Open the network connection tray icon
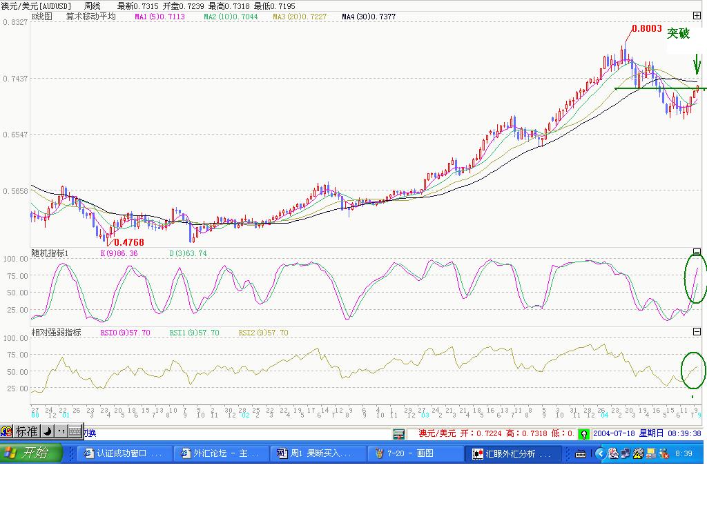 pyautogui.click(x=625, y=453)
